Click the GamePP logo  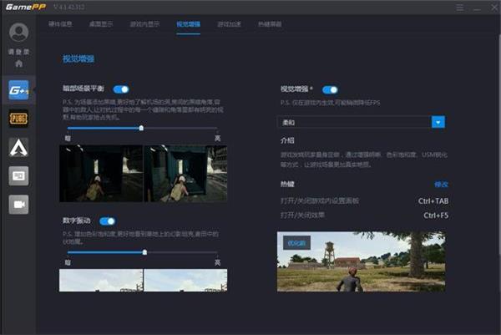pyautogui.click(x=26, y=7)
